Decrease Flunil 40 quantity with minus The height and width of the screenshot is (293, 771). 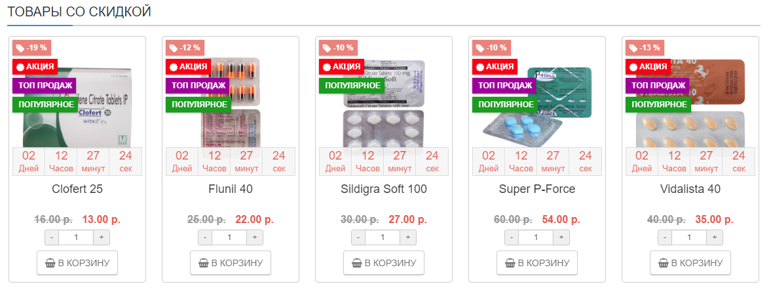(x=205, y=237)
